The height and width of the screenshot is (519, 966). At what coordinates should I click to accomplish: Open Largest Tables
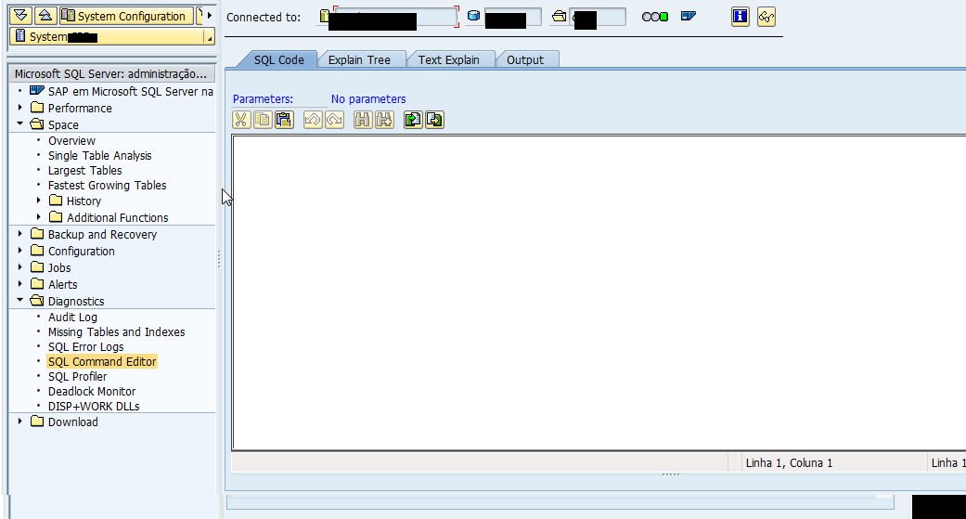coord(85,170)
